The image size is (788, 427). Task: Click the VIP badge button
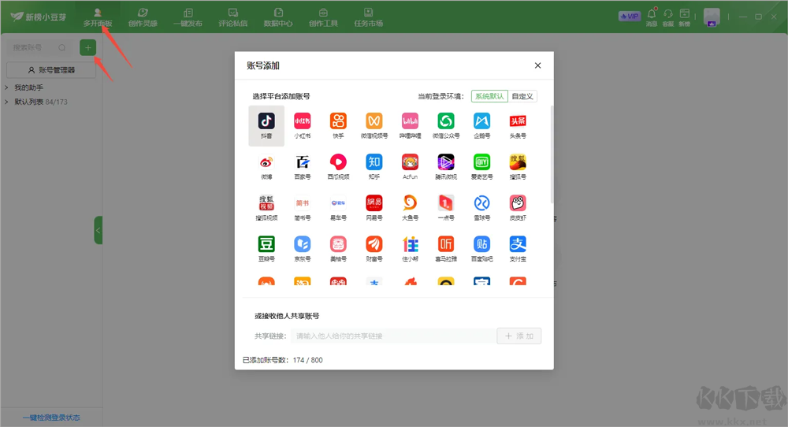click(629, 16)
